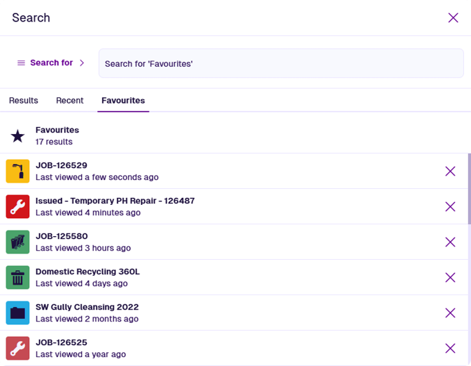The image size is (471, 366).
Task: Click 'Last viewed 2 months ago' text
Action: [87, 319]
